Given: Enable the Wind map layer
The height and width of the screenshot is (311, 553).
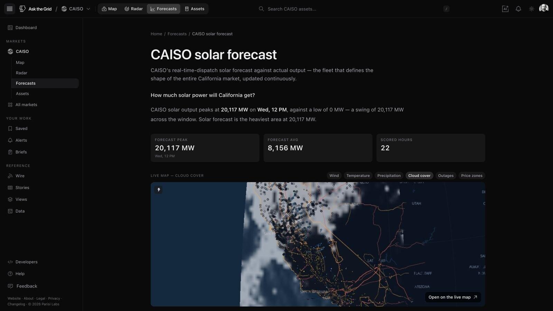Looking at the screenshot, I should click(334, 176).
